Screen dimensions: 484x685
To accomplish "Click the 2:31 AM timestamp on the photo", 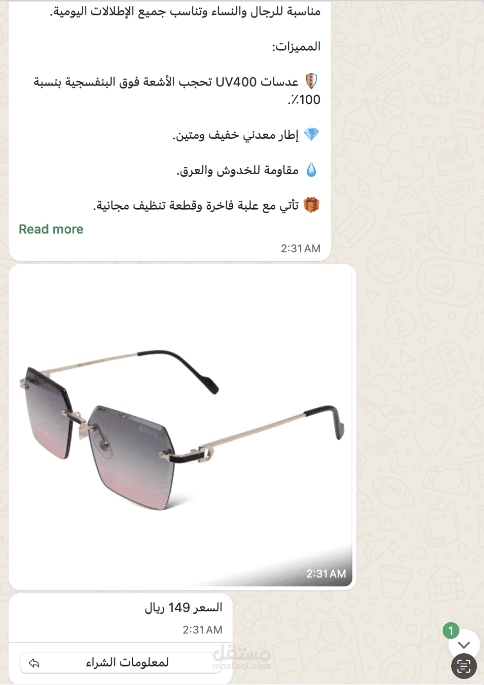I will pos(326,573).
